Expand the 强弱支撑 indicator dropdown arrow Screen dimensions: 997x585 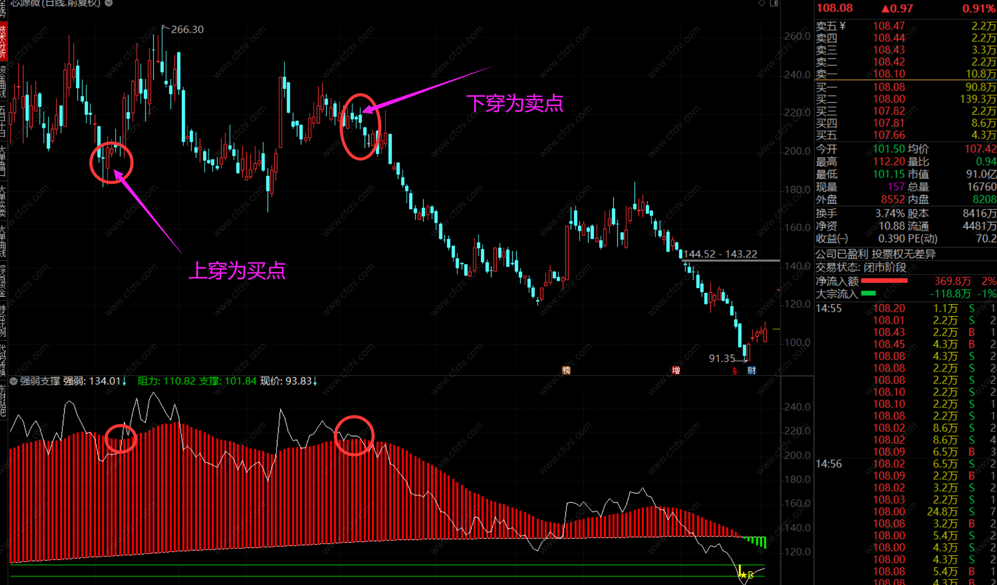[x=13, y=381]
